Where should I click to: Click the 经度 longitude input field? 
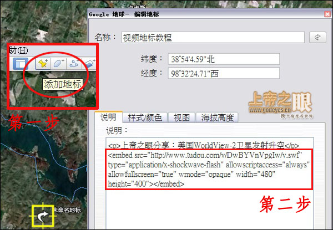click(x=224, y=73)
